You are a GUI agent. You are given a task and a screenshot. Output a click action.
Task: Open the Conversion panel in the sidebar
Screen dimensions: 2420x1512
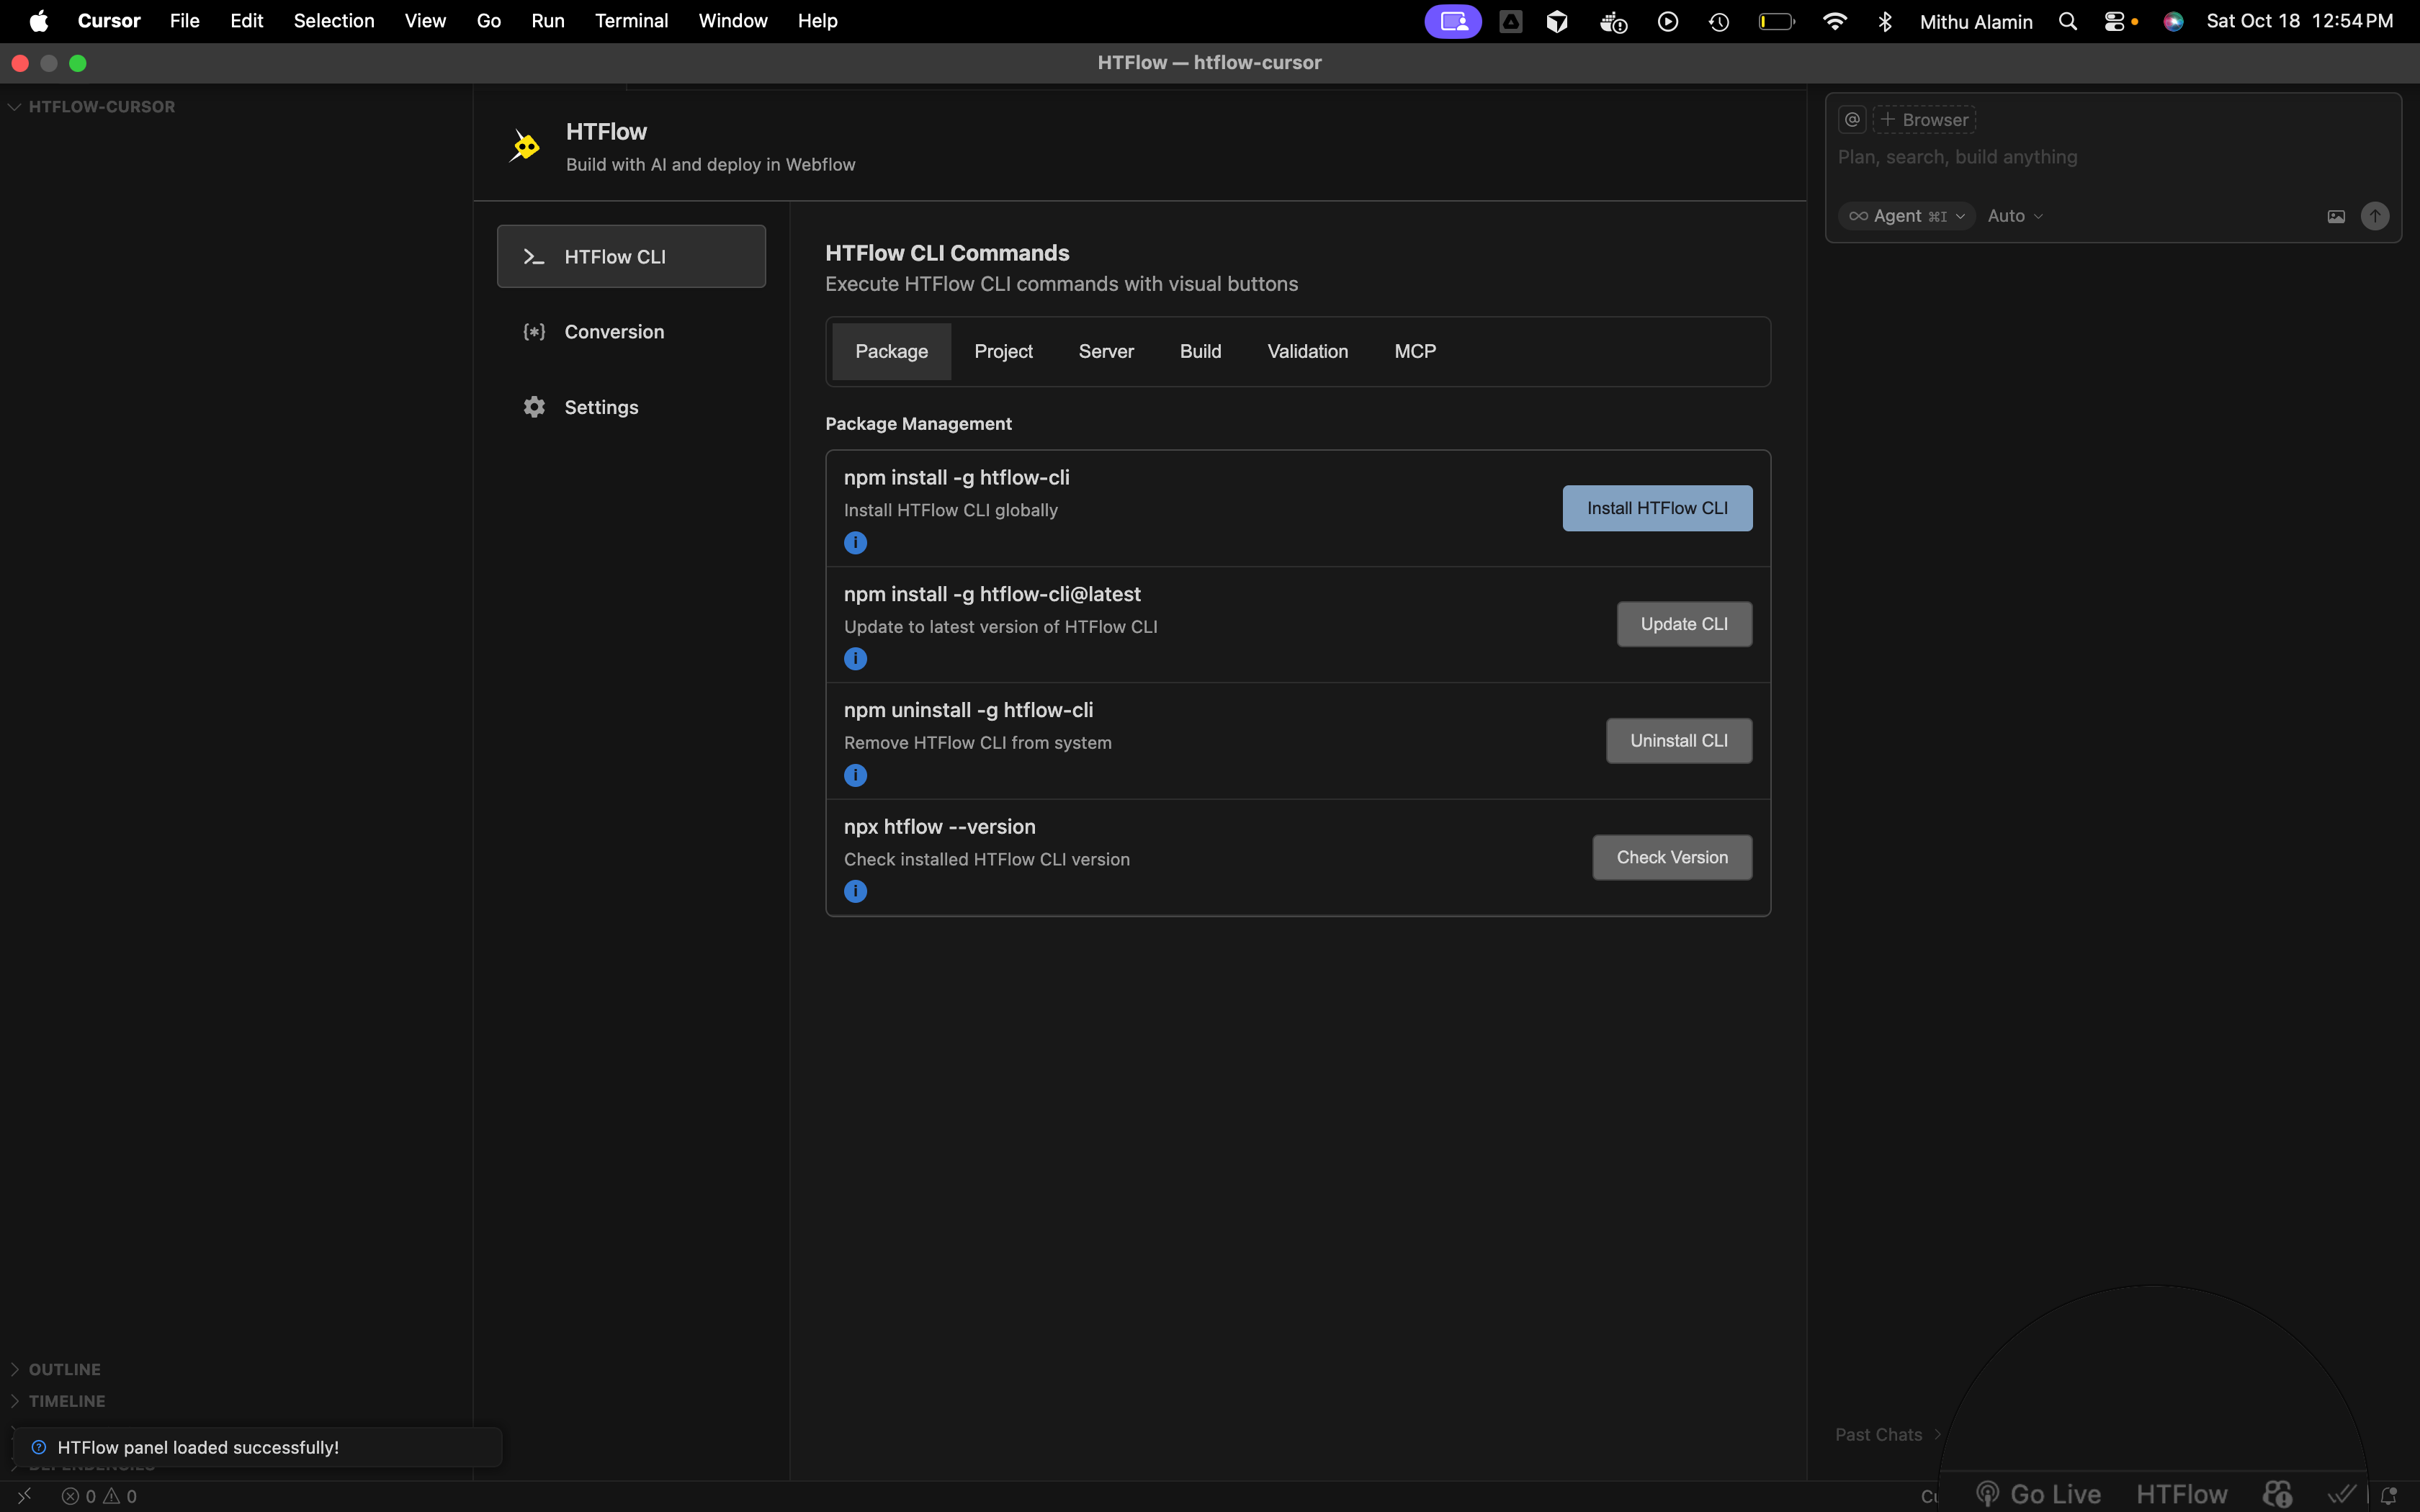click(614, 331)
